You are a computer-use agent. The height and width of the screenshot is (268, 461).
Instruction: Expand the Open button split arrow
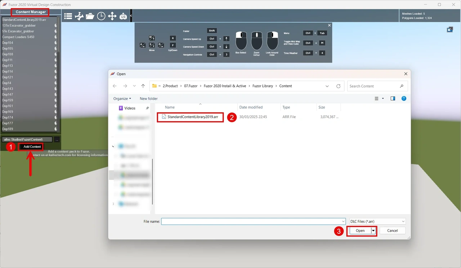(373, 231)
